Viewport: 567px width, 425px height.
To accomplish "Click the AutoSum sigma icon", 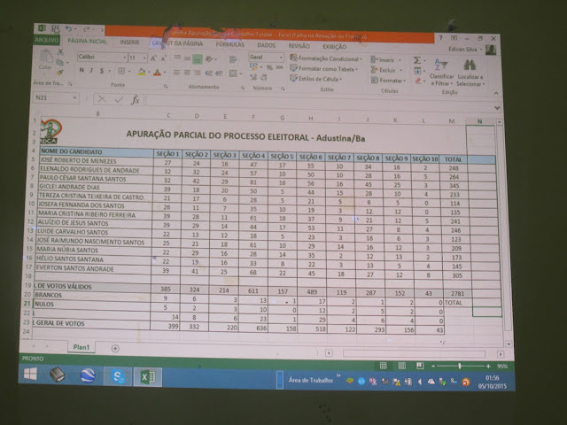I will click(417, 60).
